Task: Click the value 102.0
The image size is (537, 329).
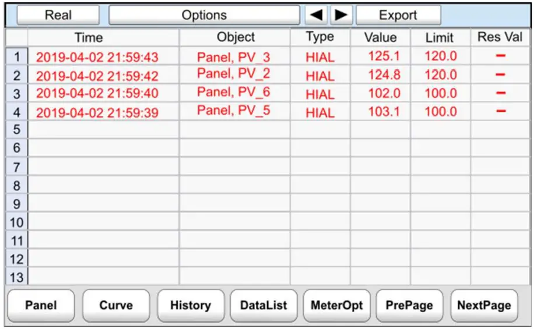Action: [384, 93]
